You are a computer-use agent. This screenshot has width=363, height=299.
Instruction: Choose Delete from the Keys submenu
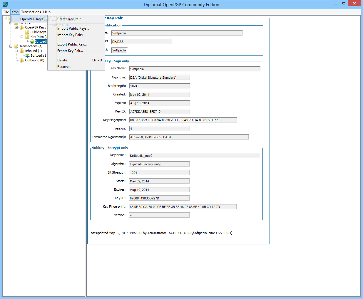click(x=76, y=60)
